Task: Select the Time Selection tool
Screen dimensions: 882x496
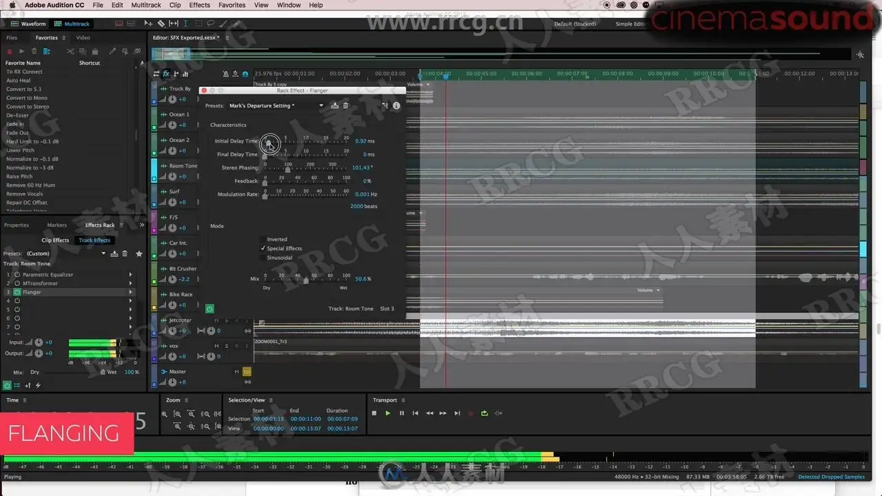Action: point(185,23)
